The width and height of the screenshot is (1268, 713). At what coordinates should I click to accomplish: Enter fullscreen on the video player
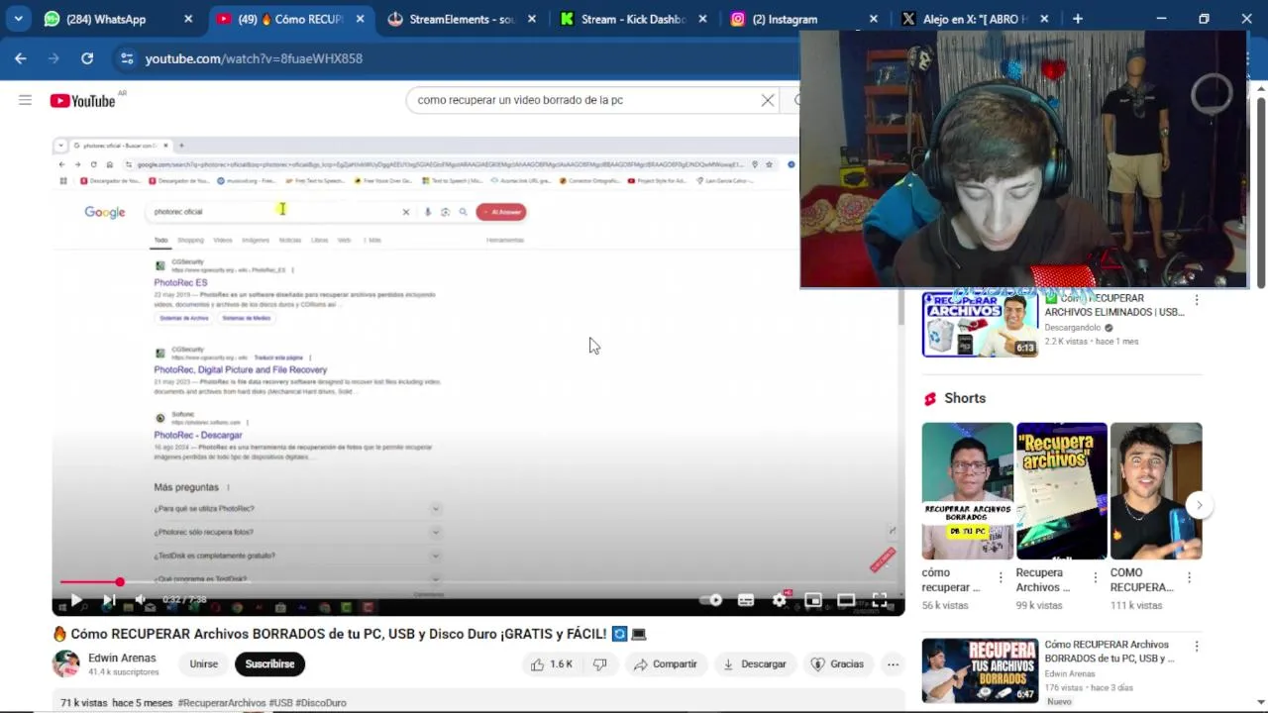pos(880,600)
